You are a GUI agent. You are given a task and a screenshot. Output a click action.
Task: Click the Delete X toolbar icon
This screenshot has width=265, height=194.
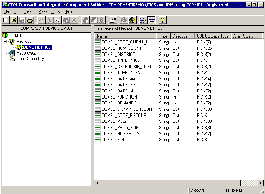coord(74,20)
